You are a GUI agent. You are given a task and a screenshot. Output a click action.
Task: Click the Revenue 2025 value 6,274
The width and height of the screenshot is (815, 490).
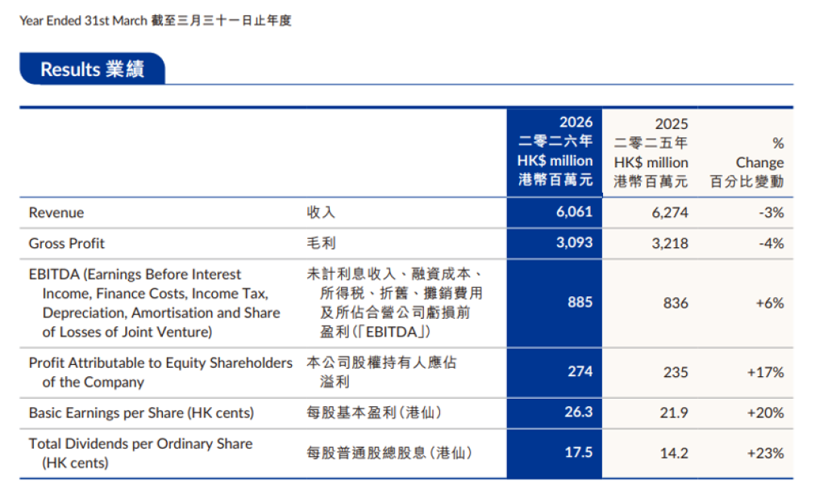pos(670,213)
